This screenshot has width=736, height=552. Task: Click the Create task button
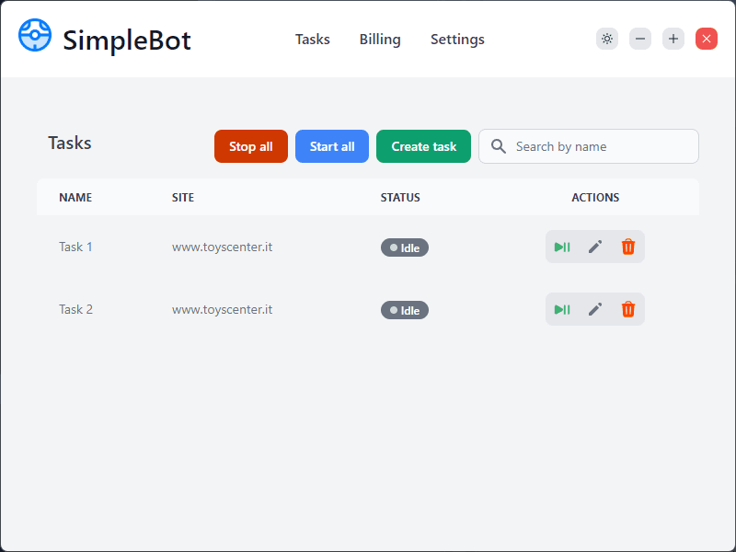coord(423,146)
